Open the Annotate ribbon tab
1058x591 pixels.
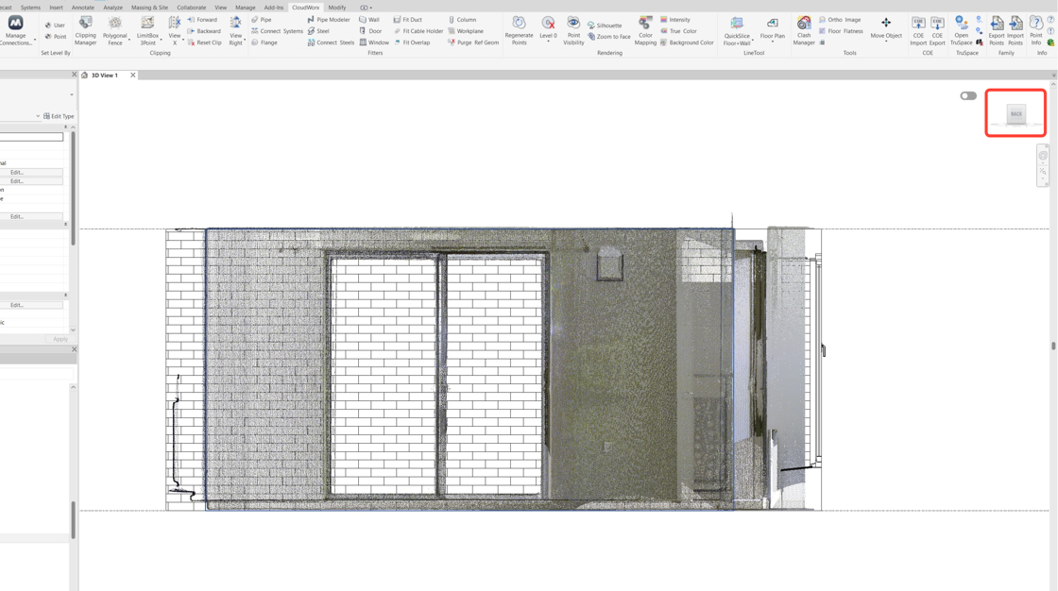pyautogui.click(x=83, y=8)
